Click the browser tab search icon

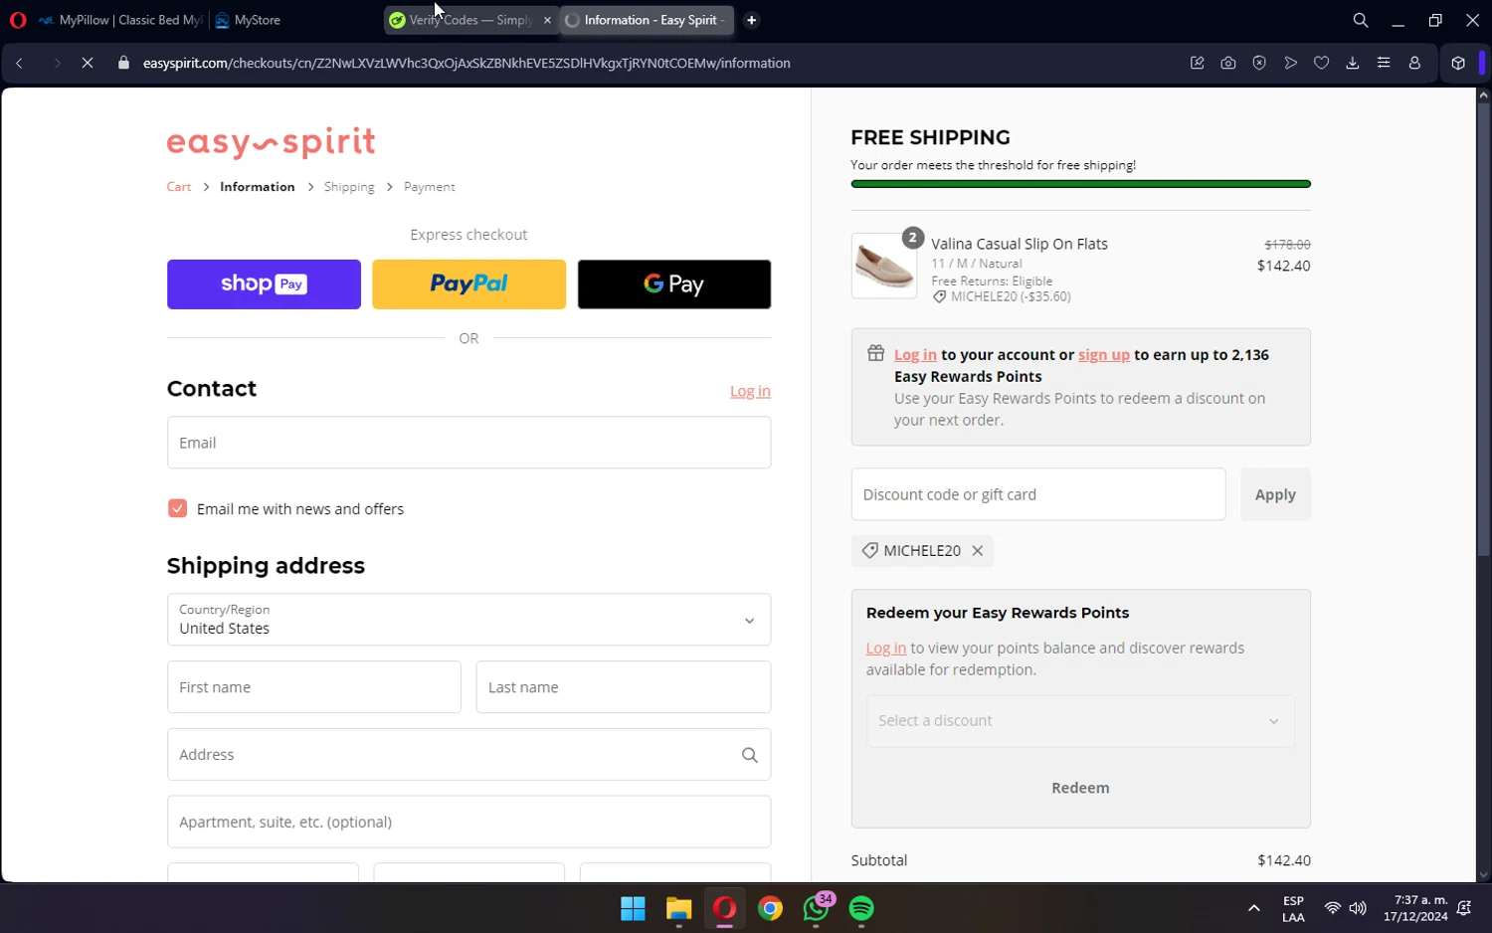(x=1360, y=20)
